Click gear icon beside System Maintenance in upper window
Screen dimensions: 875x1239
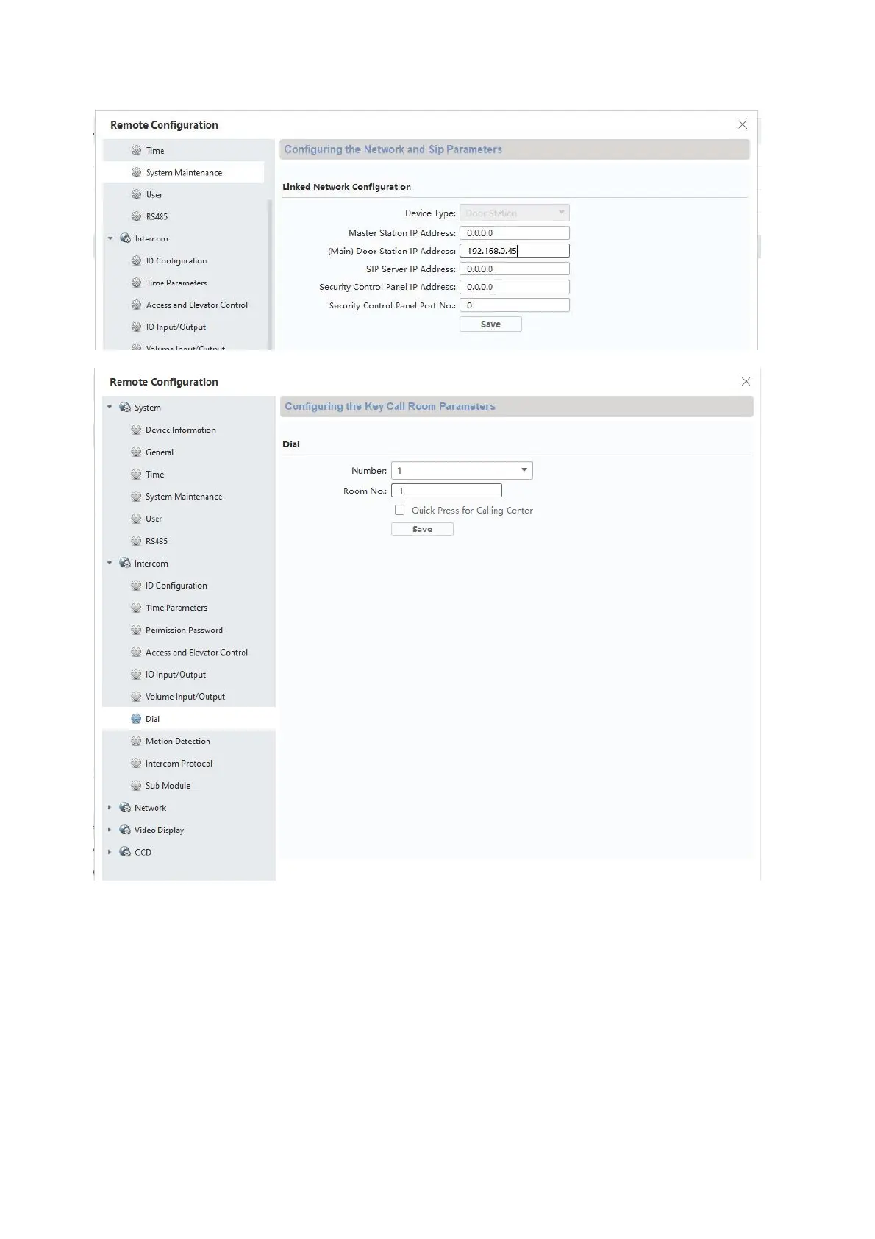coord(136,172)
